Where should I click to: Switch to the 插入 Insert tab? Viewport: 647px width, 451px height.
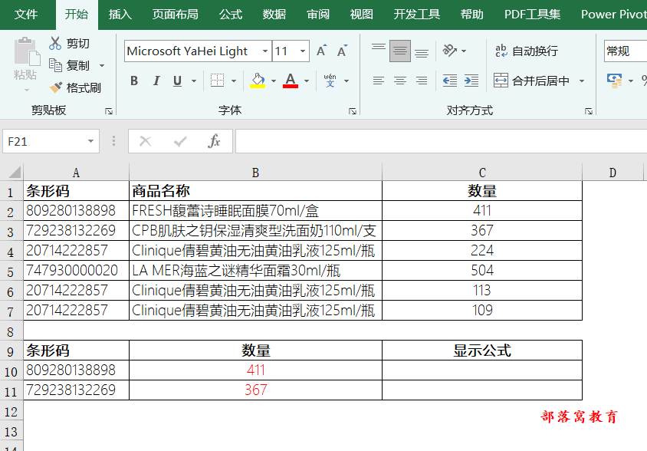point(120,15)
